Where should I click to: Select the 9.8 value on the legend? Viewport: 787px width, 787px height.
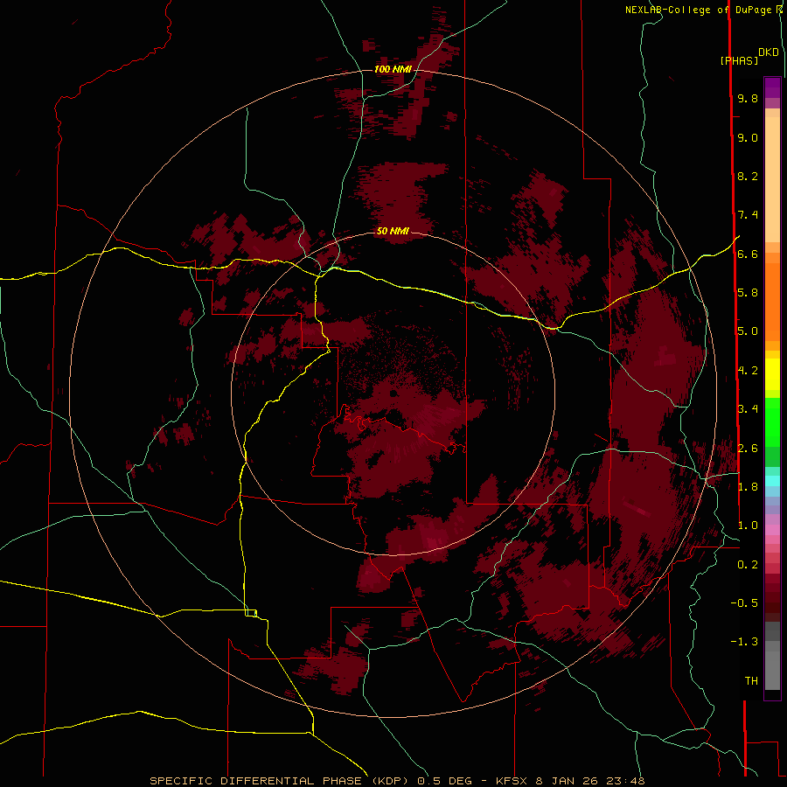tap(748, 99)
